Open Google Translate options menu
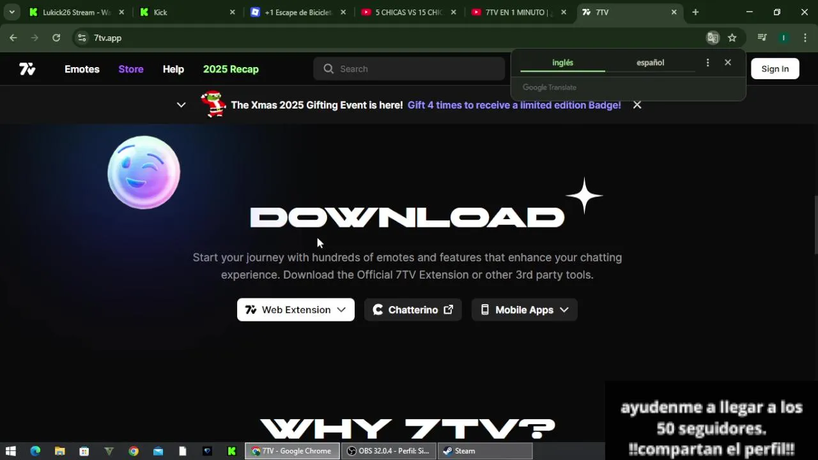 [x=707, y=63]
